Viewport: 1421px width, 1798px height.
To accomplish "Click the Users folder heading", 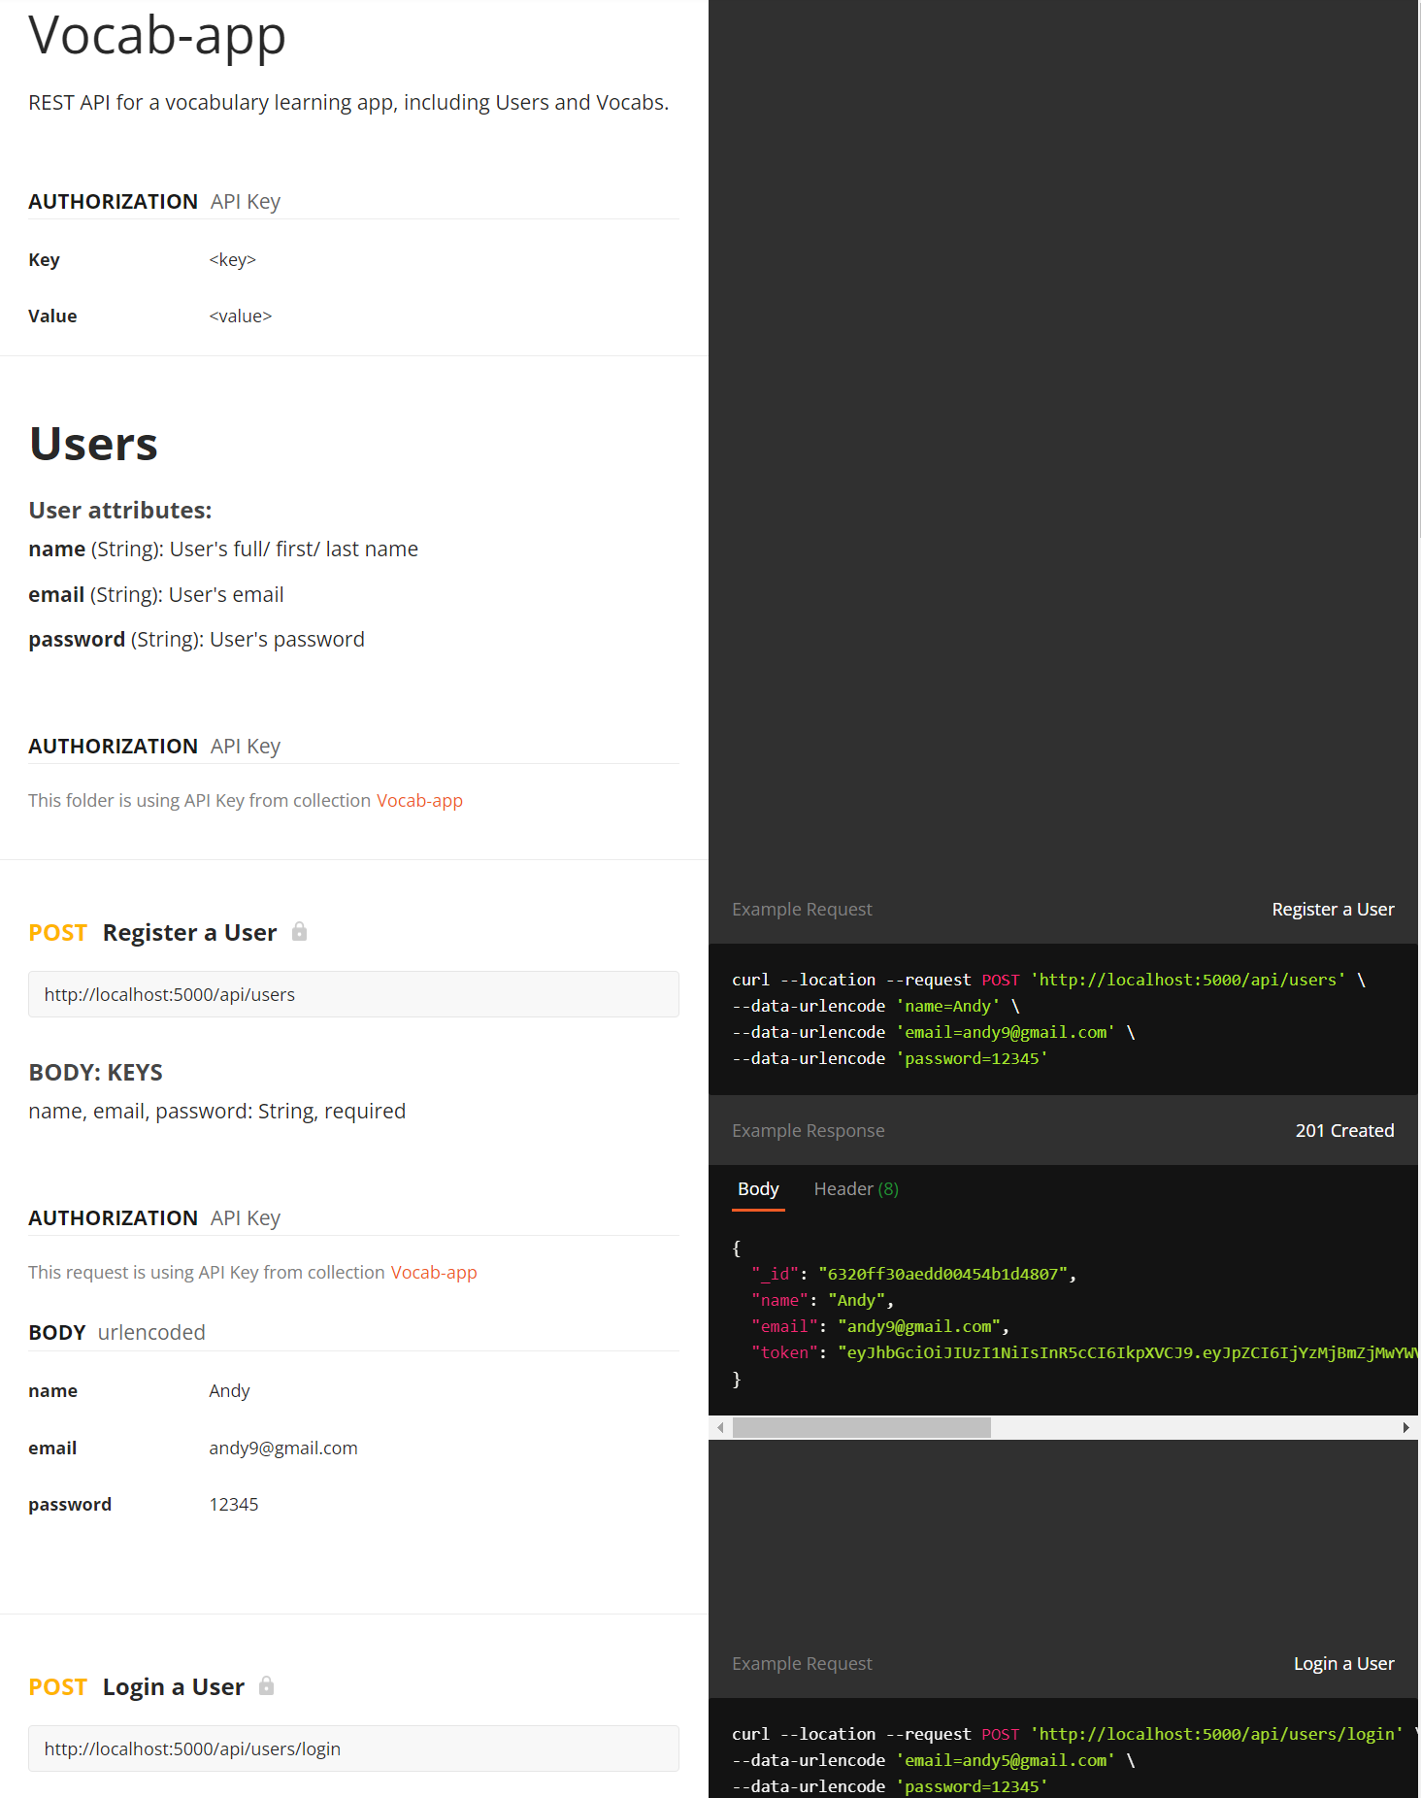I will coord(93,445).
